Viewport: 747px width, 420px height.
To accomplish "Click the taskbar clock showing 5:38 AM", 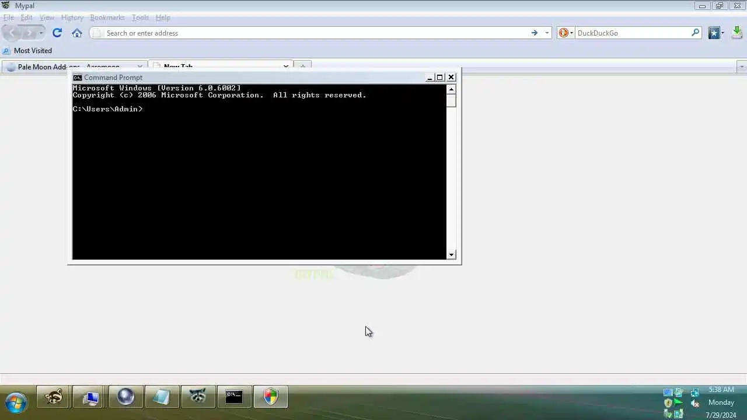I will point(721,390).
